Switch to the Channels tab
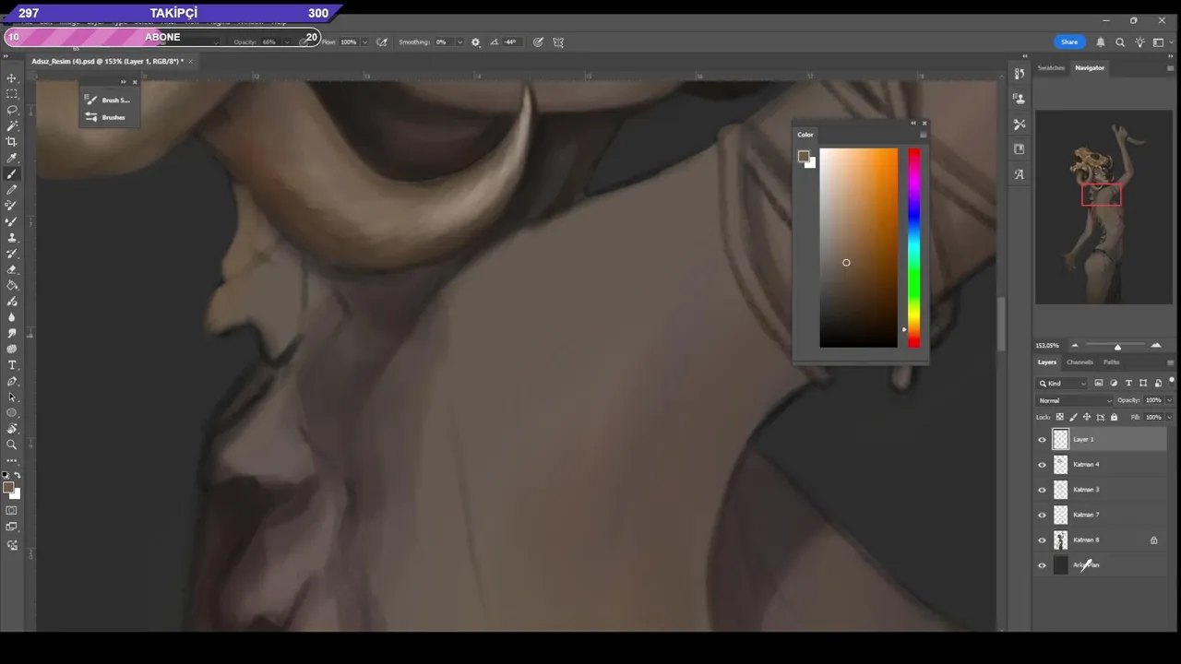The height and width of the screenshot is (664, 1181). (x=1080, y=362)
